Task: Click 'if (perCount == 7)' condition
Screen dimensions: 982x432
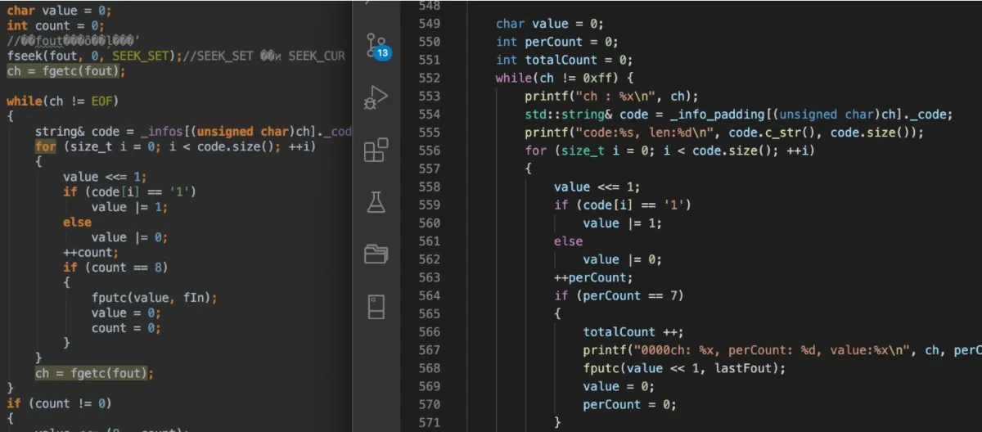Action: (x=618, y=295)
